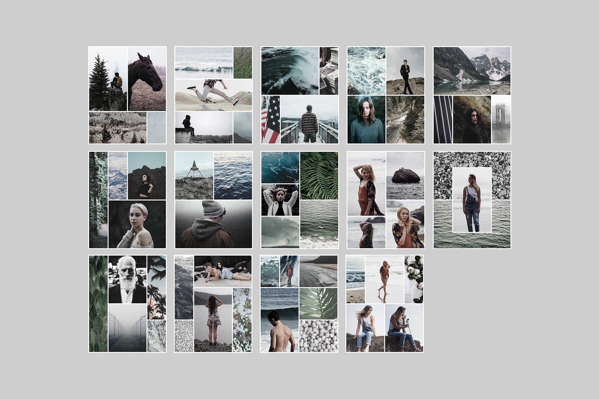Screen dimensions: 599x399
Task: Click the lone rock in sea photo
Action: [x=405, y=176]
